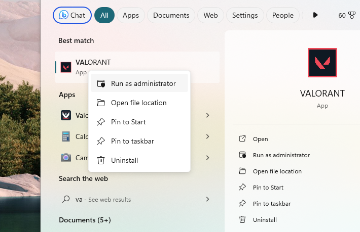Image resolution: width=360 pixels, height=232 pixels.
Task: Open the Web filter tab
Action: [x=210, y=15]
